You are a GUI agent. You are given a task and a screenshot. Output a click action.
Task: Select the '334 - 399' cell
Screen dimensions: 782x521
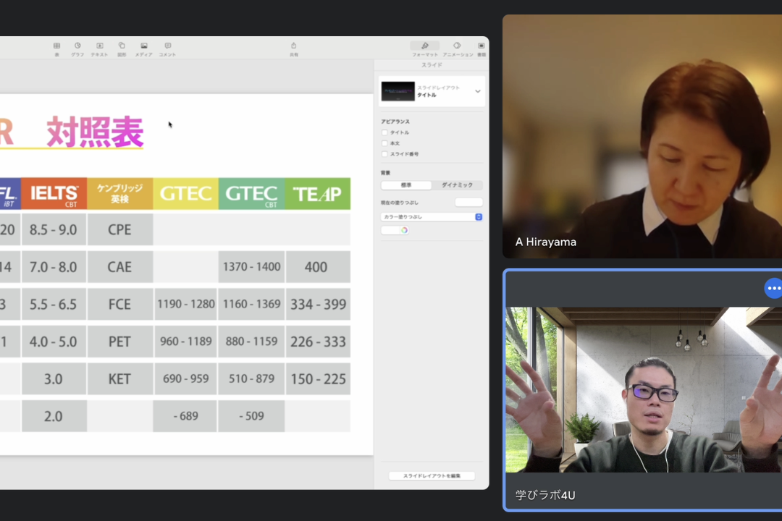[x=318, y=305]
